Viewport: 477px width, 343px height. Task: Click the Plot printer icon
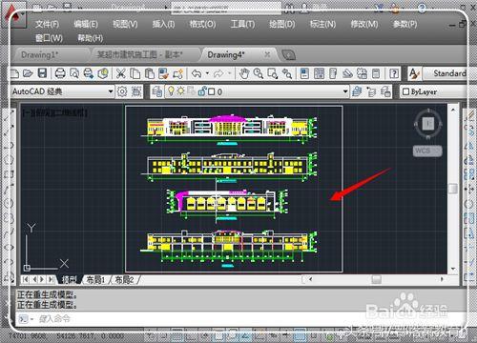coord(60,73)
